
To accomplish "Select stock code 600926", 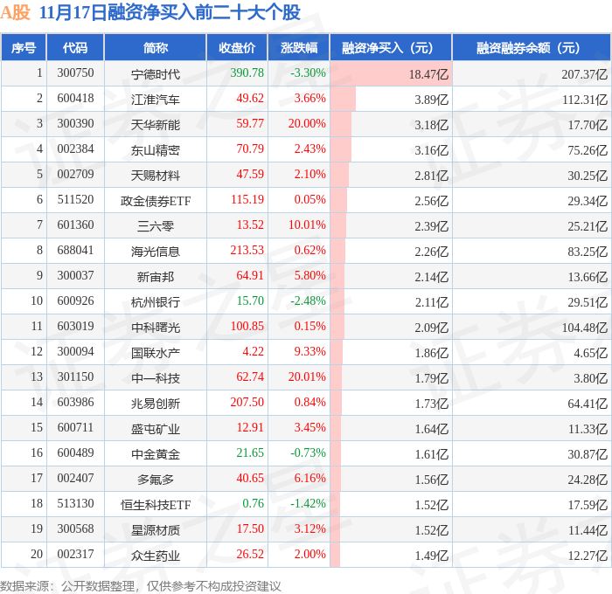I will (x=75, y=301).
